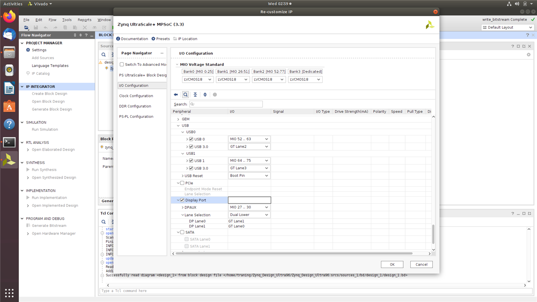Open Lane Selection Dual Lower dropdown
The height and width of the screenshot is (302, 537).
tap(249, 215)
